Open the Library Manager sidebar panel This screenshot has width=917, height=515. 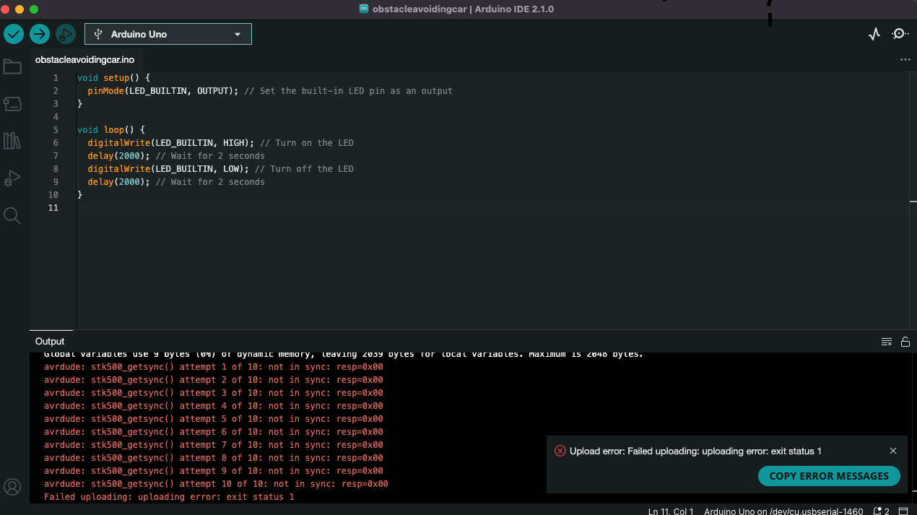12,140
